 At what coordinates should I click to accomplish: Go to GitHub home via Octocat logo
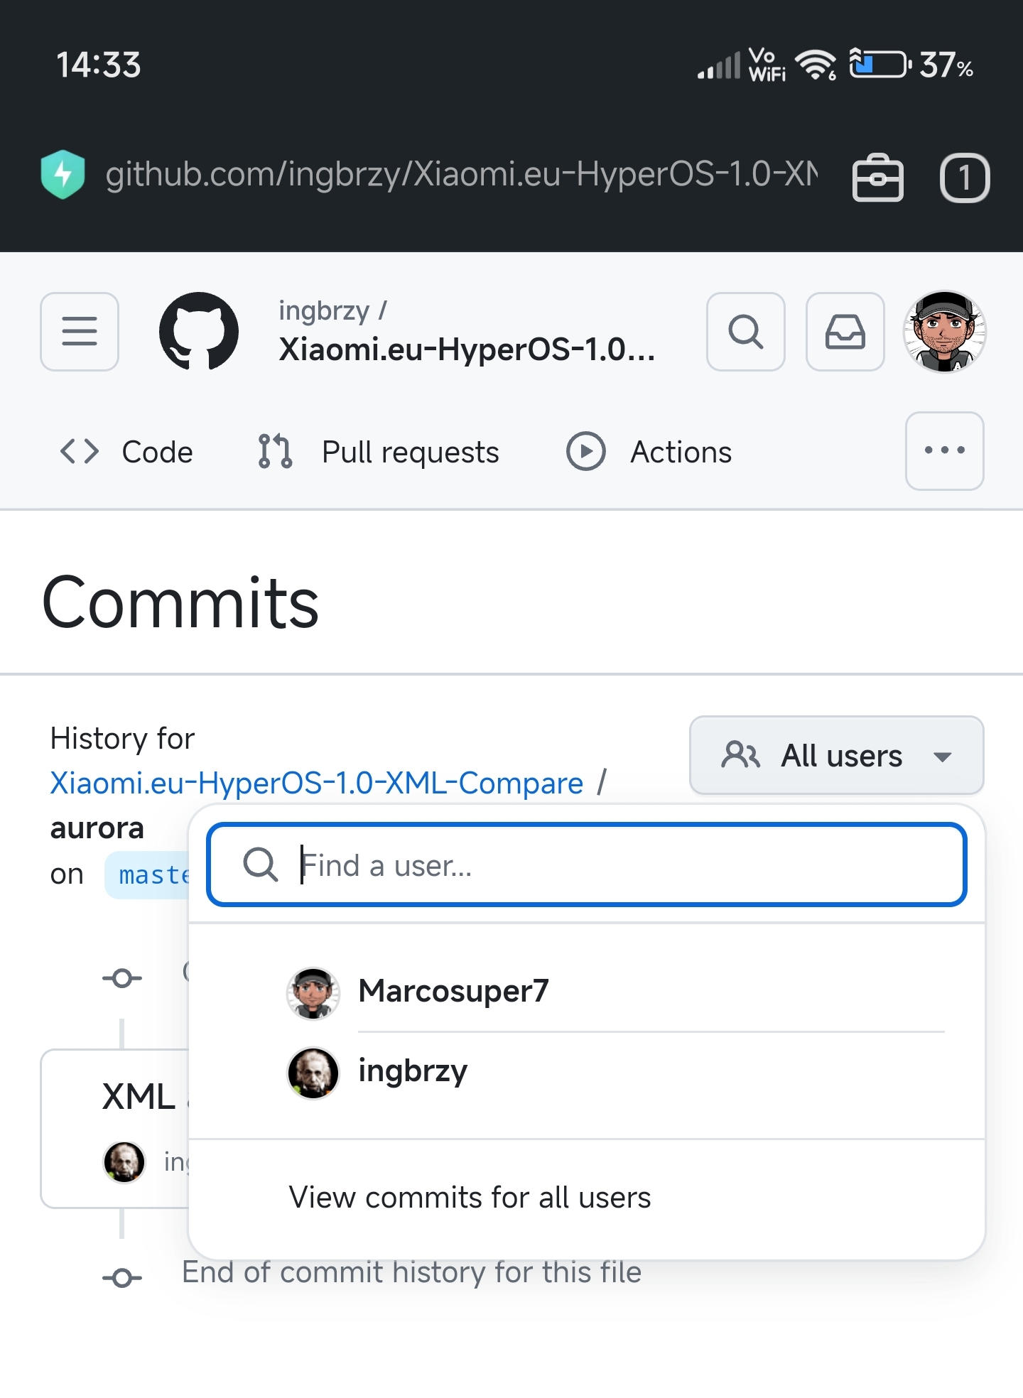pos(199,332)
